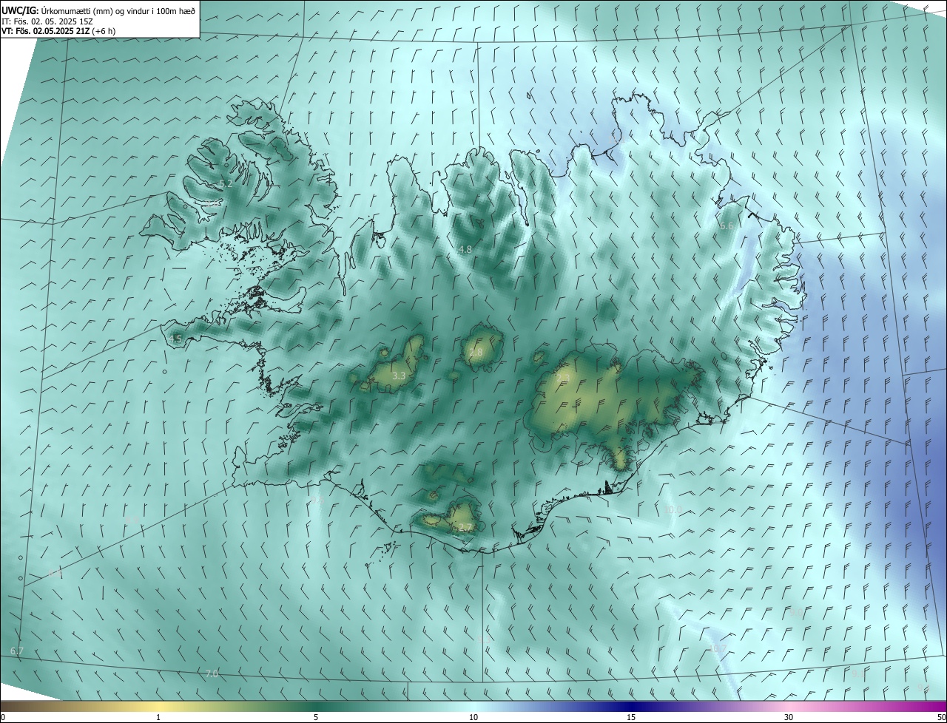
Task: Click the 10 tick label on the color bar
Action: coord(473,718)
